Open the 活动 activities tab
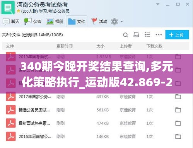The height and width of the screenshot is (148, 193). [x=99, y=21]
